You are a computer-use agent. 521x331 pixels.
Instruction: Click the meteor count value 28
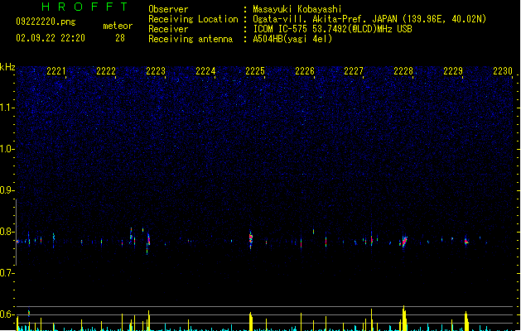(120, 38)
